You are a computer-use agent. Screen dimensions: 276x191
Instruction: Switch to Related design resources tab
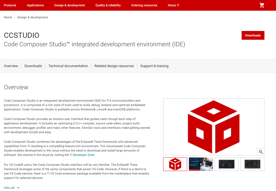tap(114, 66)
